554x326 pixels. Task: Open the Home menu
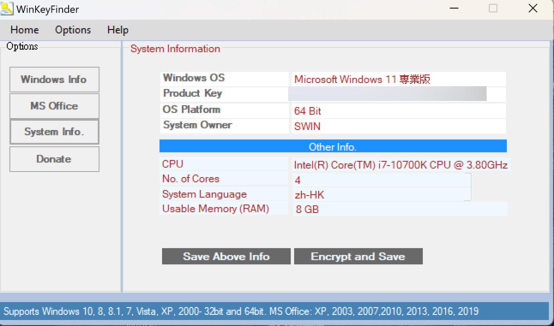click(24, 30)
